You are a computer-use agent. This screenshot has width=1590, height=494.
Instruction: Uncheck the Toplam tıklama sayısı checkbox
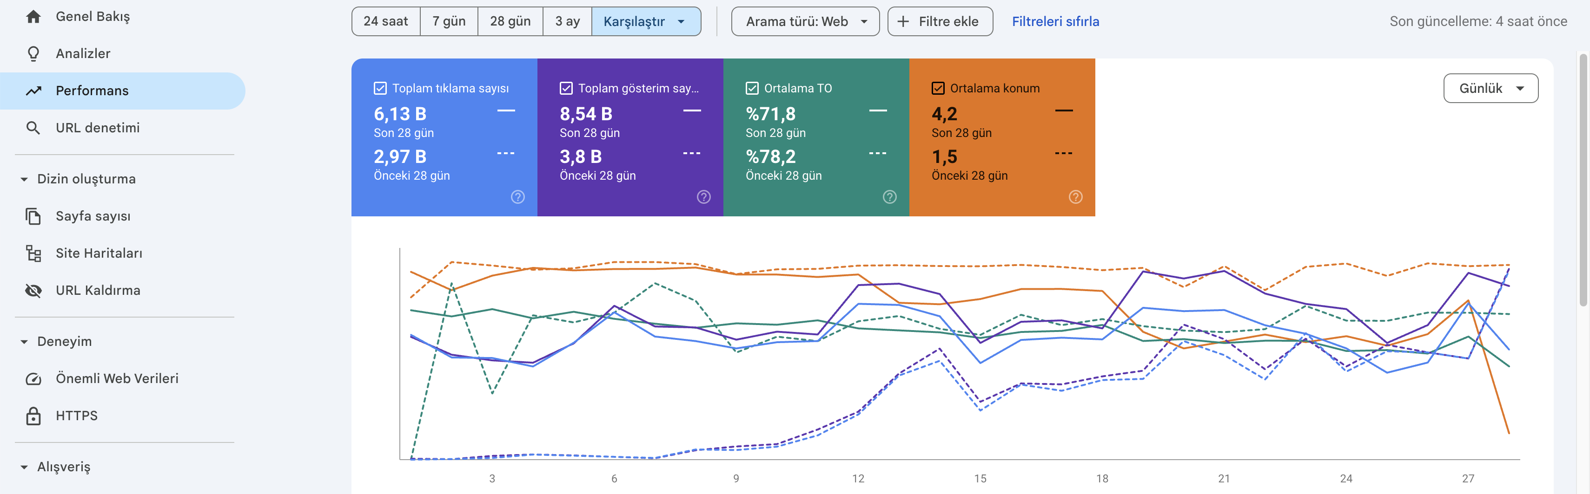380,88
